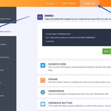Click the blue gear Source Code icon

click(43, 65)
